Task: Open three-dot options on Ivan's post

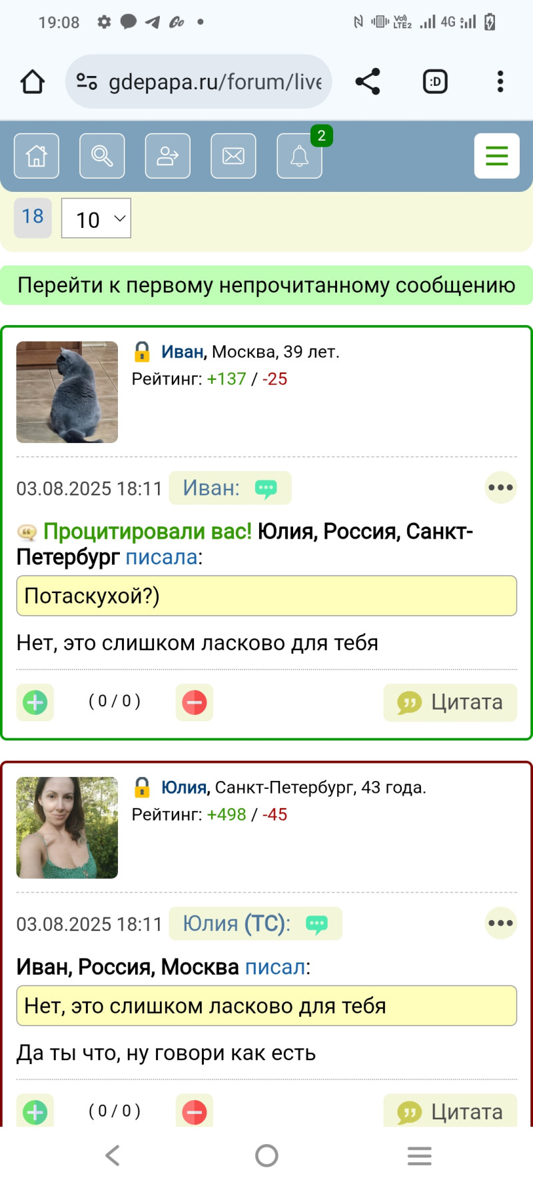Action: (500, 488)
